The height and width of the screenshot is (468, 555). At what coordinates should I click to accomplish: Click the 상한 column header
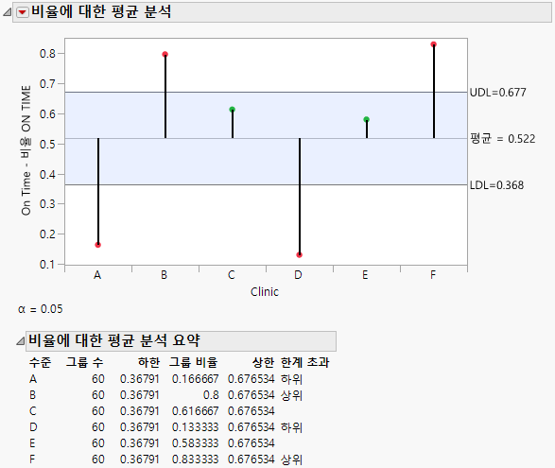click(263, 362)
